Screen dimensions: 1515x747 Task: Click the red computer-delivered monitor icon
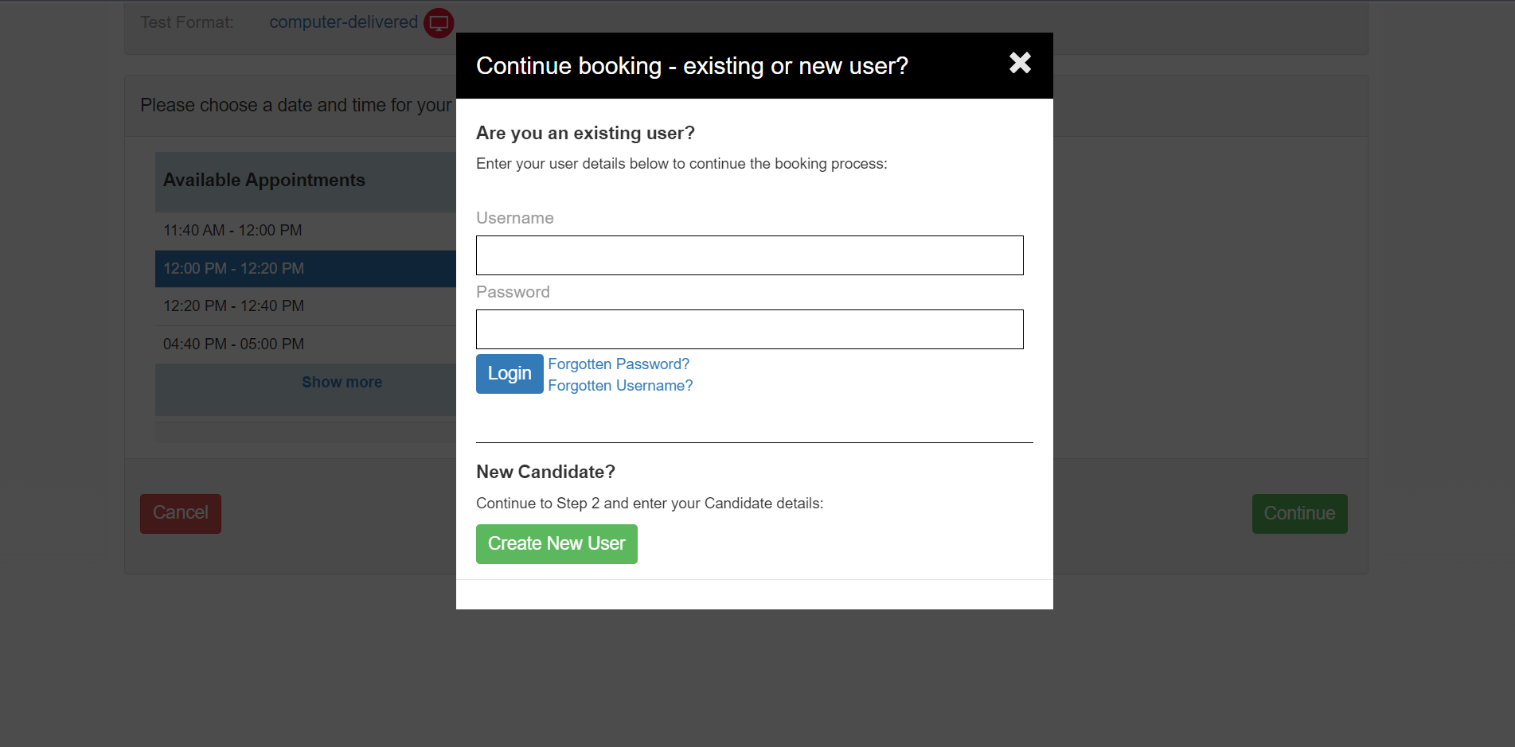[x=438, y=22]
